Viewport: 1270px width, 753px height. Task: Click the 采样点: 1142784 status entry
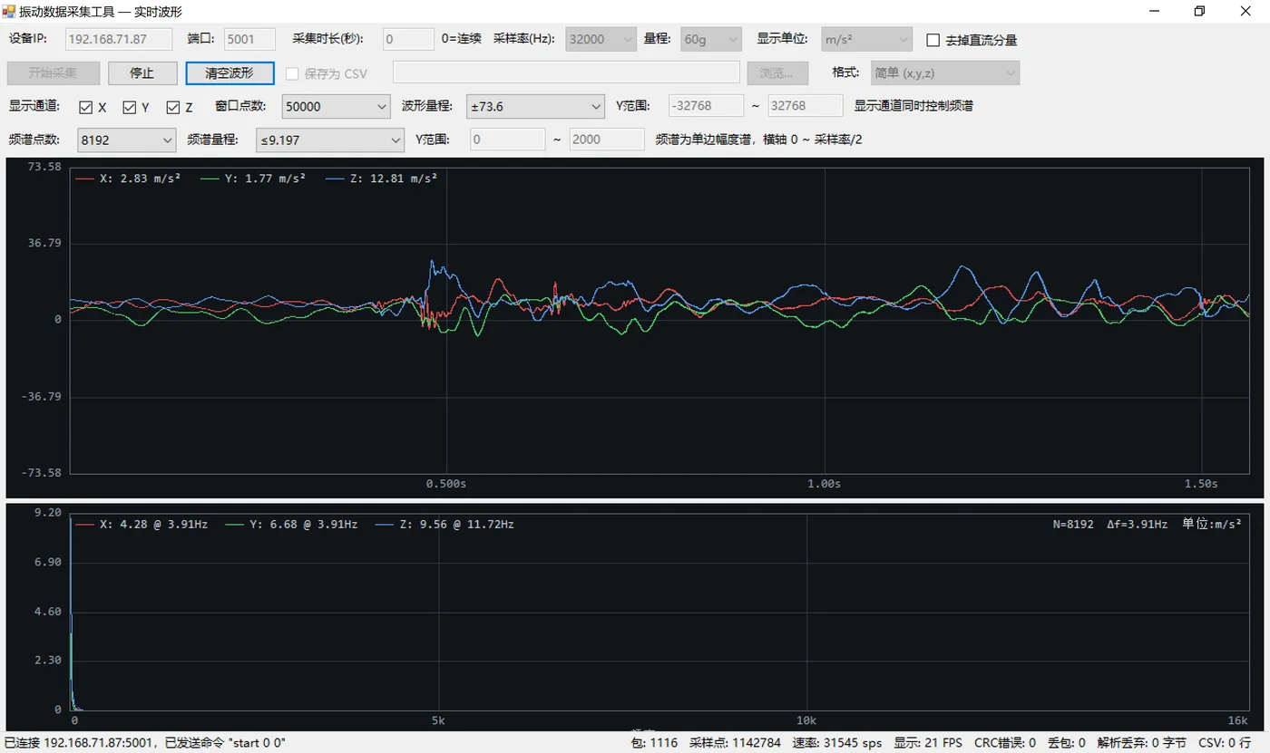[x=735, y=743]
